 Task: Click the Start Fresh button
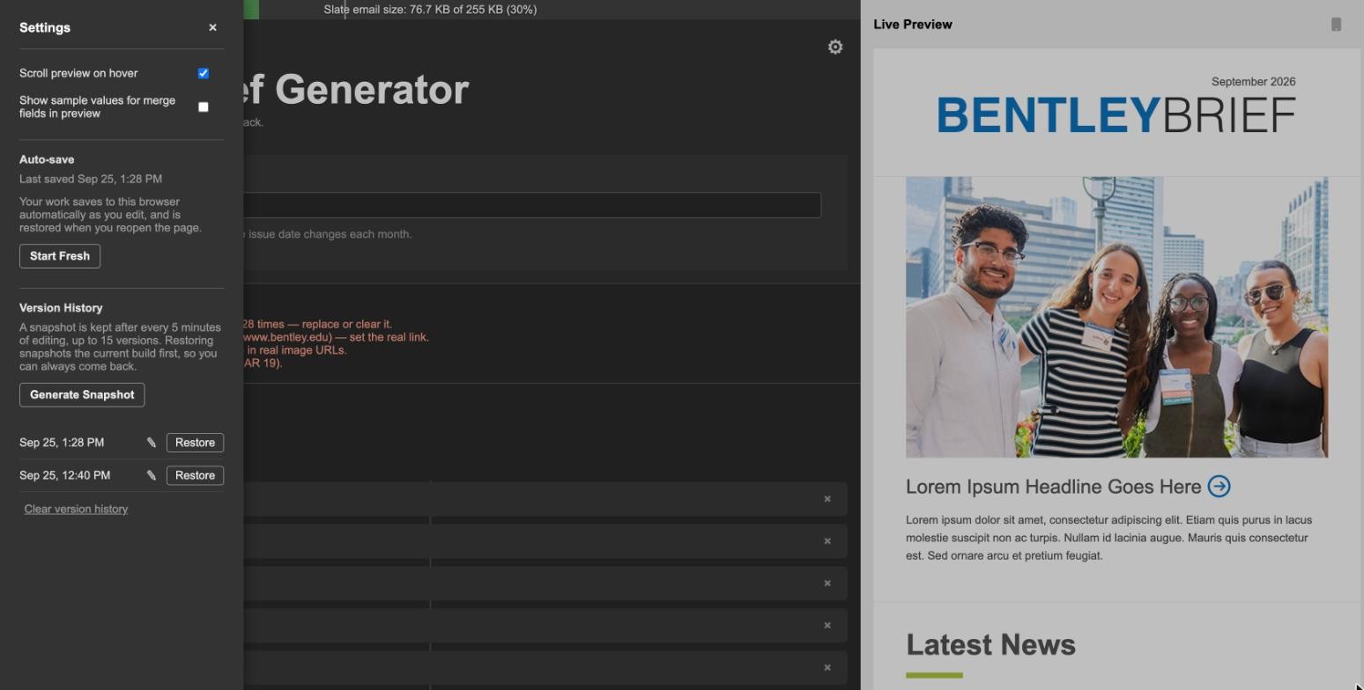(60, 256)
